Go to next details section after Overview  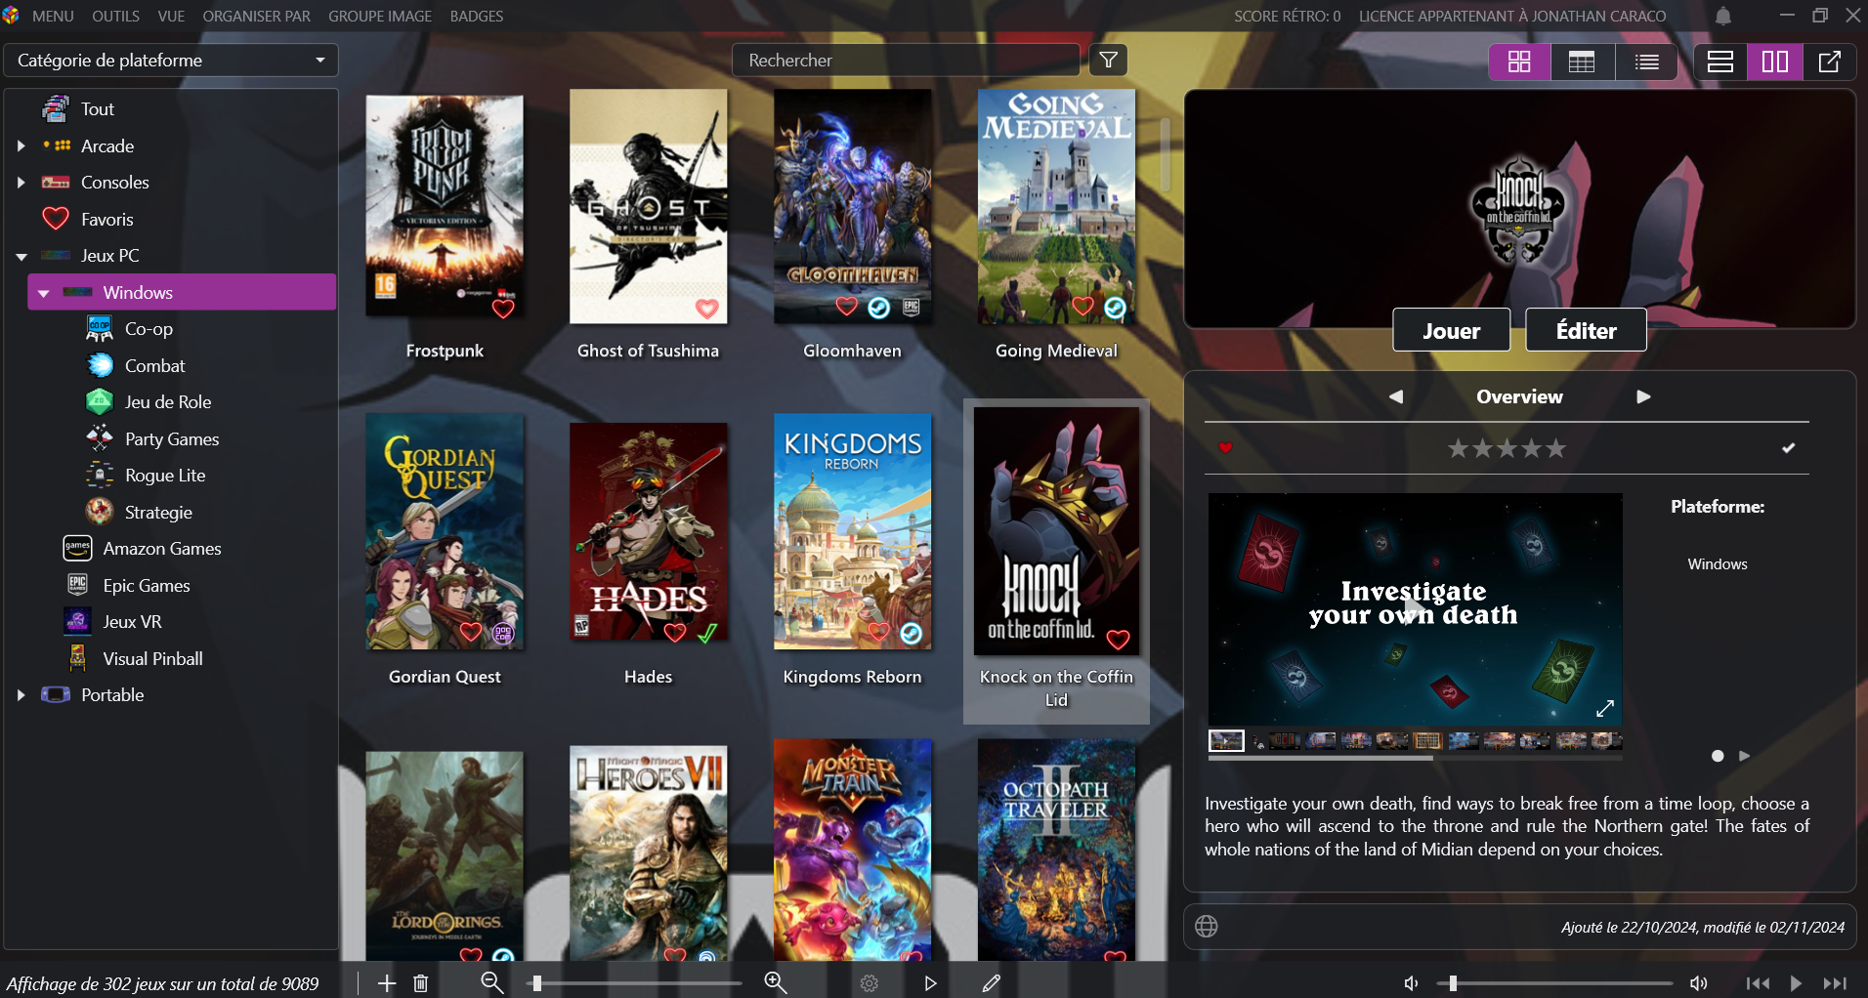tap(1643, 396)
